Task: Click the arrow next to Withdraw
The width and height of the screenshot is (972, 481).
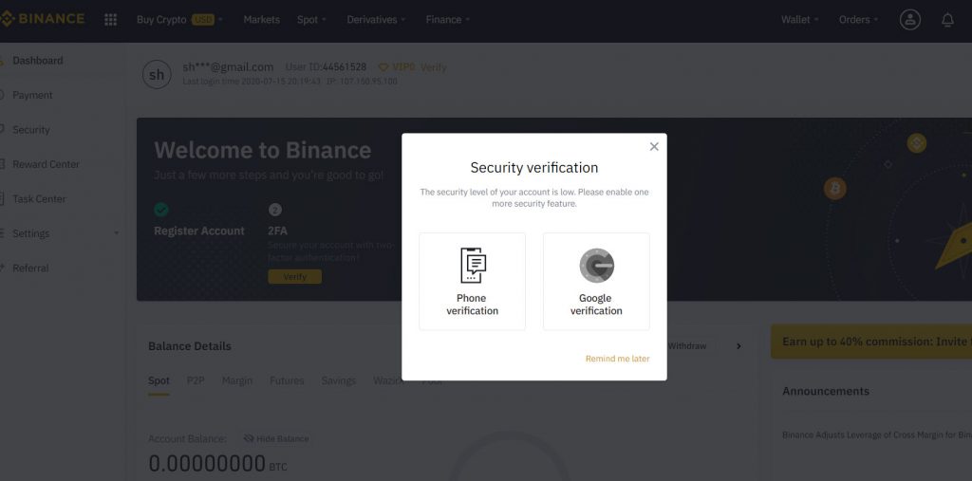Action: coord(738,346)
